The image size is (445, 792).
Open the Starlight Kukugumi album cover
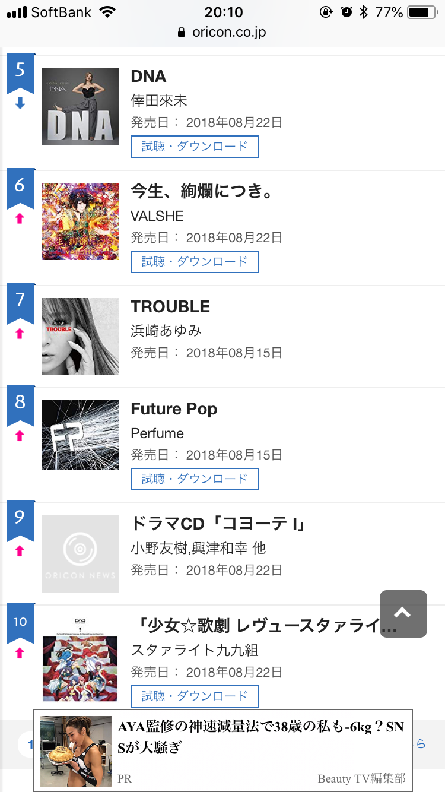coord(80,659)
